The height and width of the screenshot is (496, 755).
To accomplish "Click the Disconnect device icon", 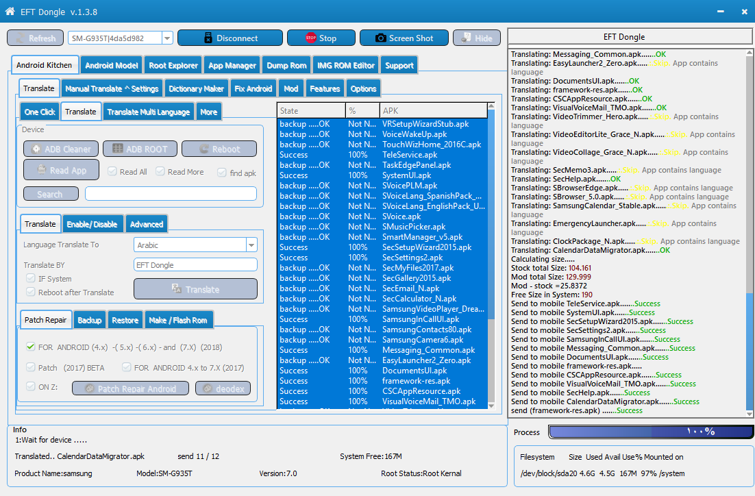I will click(208, 38).
